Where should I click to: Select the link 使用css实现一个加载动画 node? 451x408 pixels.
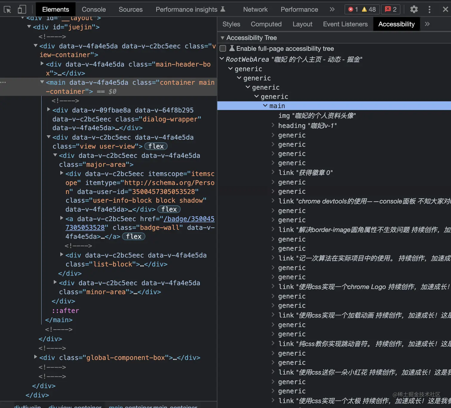coord(364,315)
